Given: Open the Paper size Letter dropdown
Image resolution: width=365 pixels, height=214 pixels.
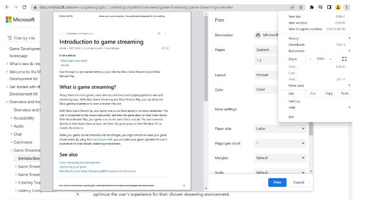Looking at the screenshot, I should tap(280, 128).
